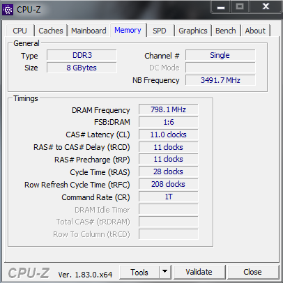Click the empty DRAM Idle Timer field
Image resolution: width=283 pixels, height=283 pixels.
coord(169,209)
